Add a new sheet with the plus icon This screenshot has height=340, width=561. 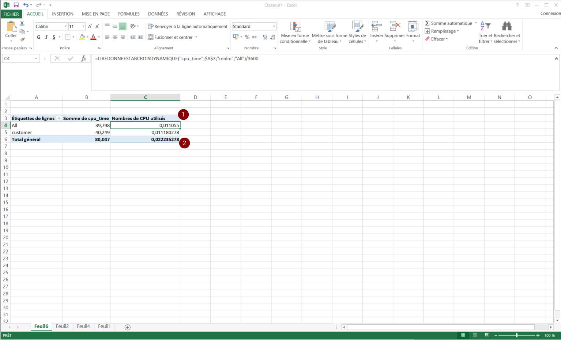(127, 327)
